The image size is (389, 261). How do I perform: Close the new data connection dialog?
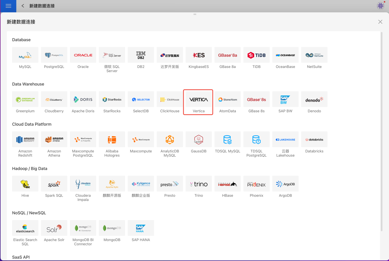(x=380, y=22)
